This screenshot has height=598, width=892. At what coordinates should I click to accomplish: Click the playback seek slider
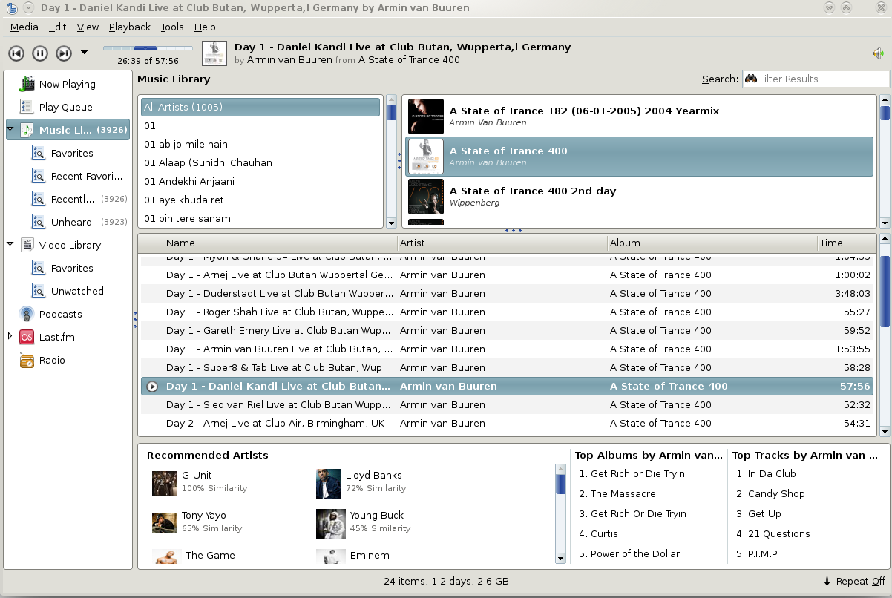click(146, 48)
